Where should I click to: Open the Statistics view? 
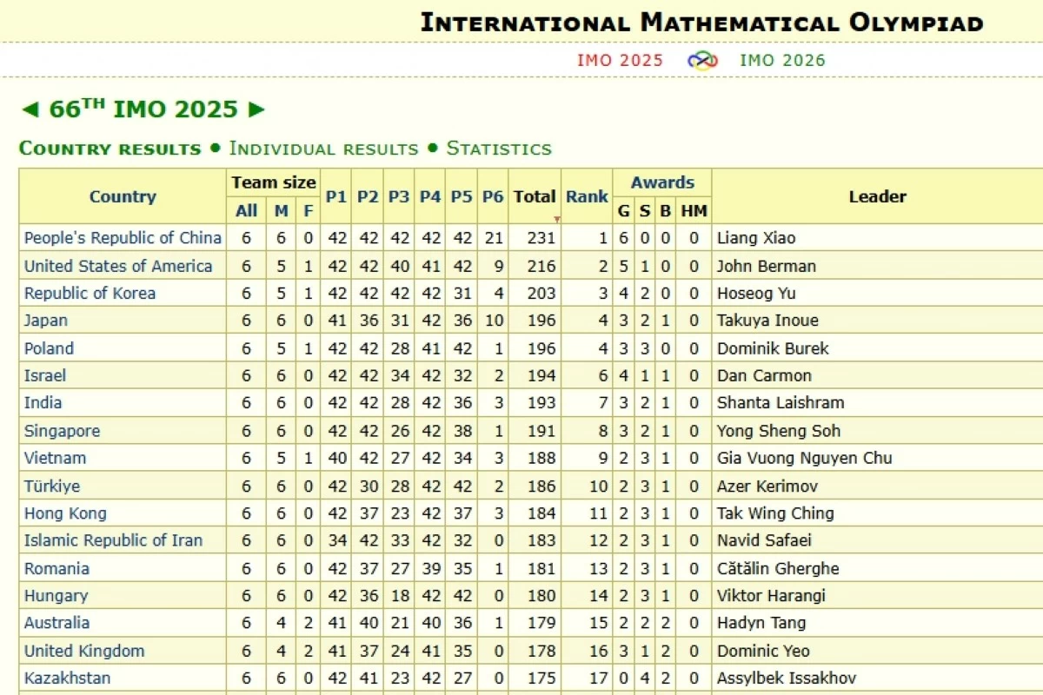click(x=498, y=148)
